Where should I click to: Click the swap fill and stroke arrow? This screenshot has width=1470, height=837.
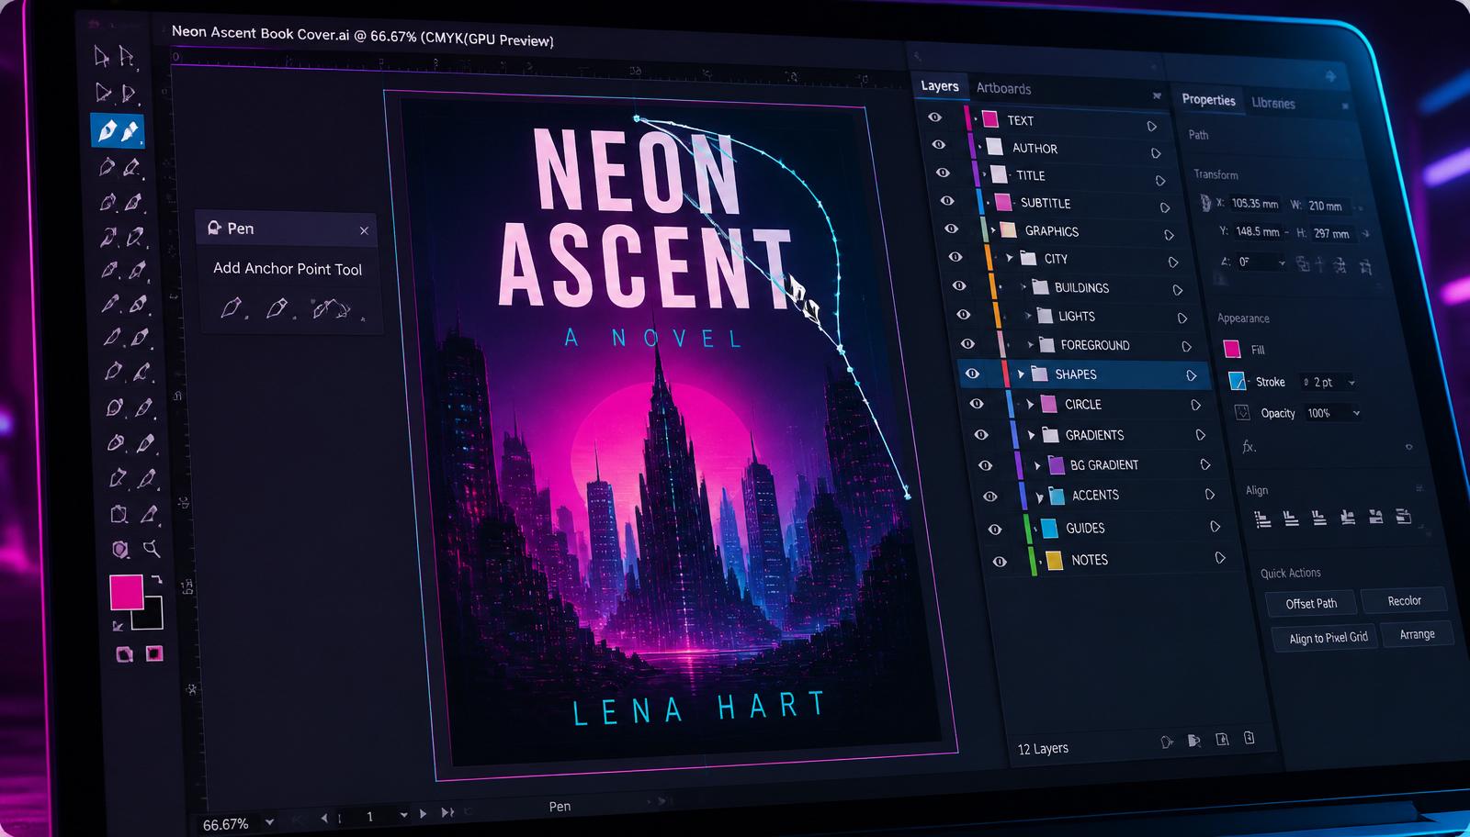pos(156,579)
